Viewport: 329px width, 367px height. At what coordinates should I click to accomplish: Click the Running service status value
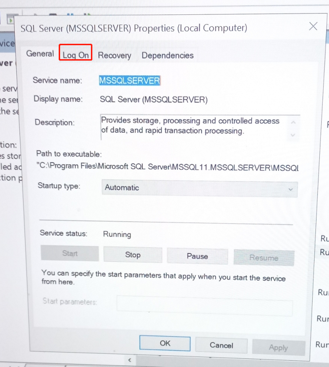point(117,234)
